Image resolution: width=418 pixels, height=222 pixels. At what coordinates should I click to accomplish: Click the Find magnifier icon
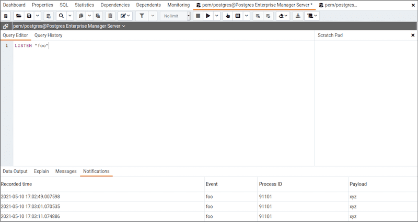pos(61,16)
